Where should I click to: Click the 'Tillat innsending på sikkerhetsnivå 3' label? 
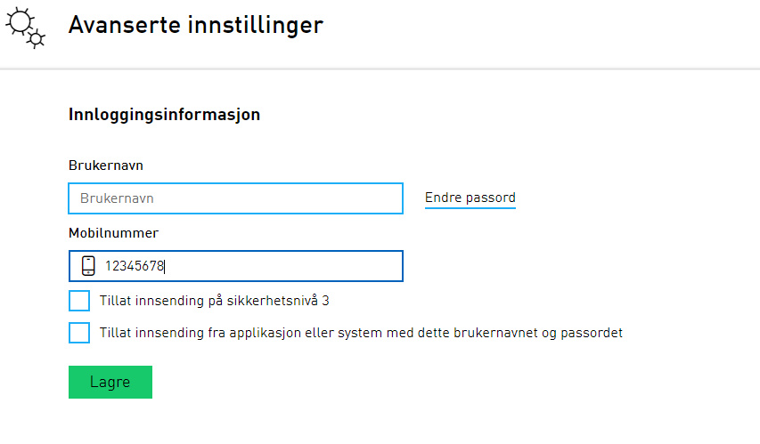[x=215, y=301]
